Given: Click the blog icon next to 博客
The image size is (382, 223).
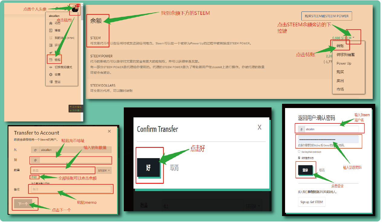Looking at the screenshot, I should tap(51, 30).
